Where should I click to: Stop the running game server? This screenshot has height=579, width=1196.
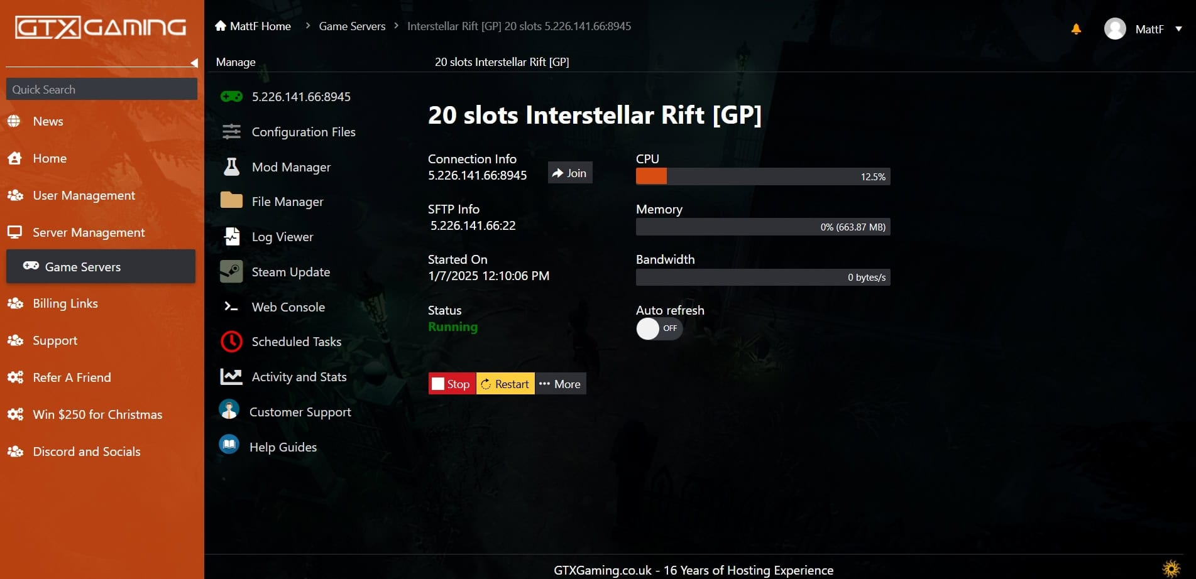coord(452,384)
